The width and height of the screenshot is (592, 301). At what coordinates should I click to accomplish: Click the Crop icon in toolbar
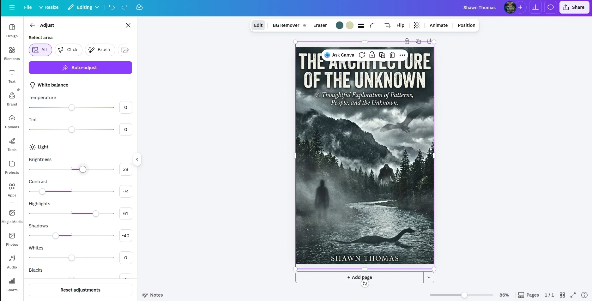click(x=387, y=25)
